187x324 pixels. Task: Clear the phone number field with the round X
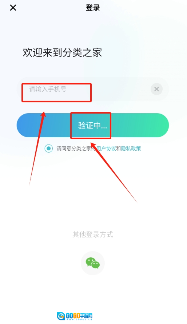pyautogui.click(x=157, y=89)
